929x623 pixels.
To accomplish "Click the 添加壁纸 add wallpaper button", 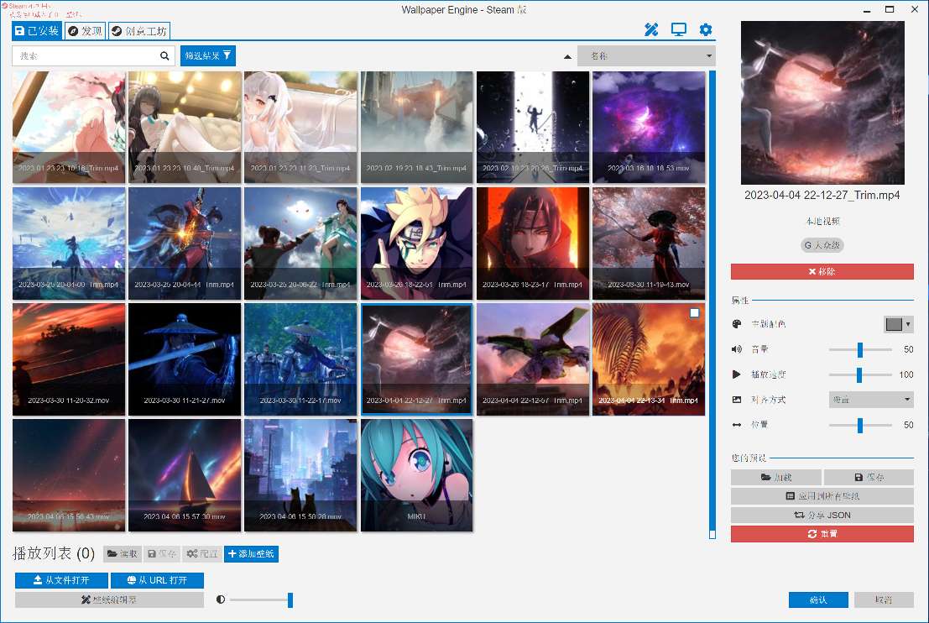I will 251,553.
